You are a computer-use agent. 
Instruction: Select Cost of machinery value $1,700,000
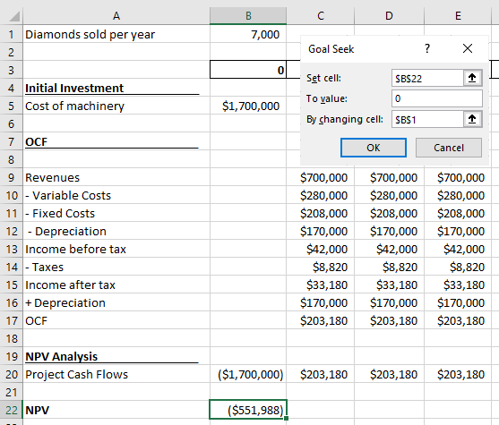click(248, 106)
